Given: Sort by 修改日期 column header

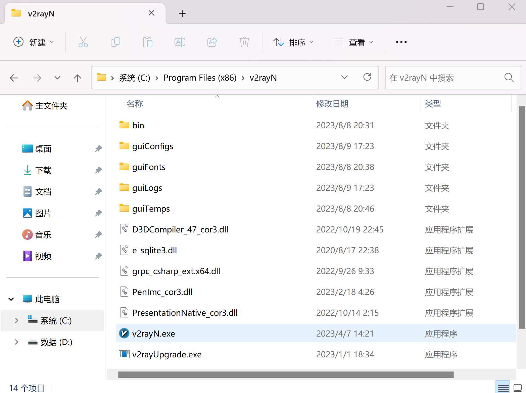Looking at the screenshot, I should (x=332, y=103).
